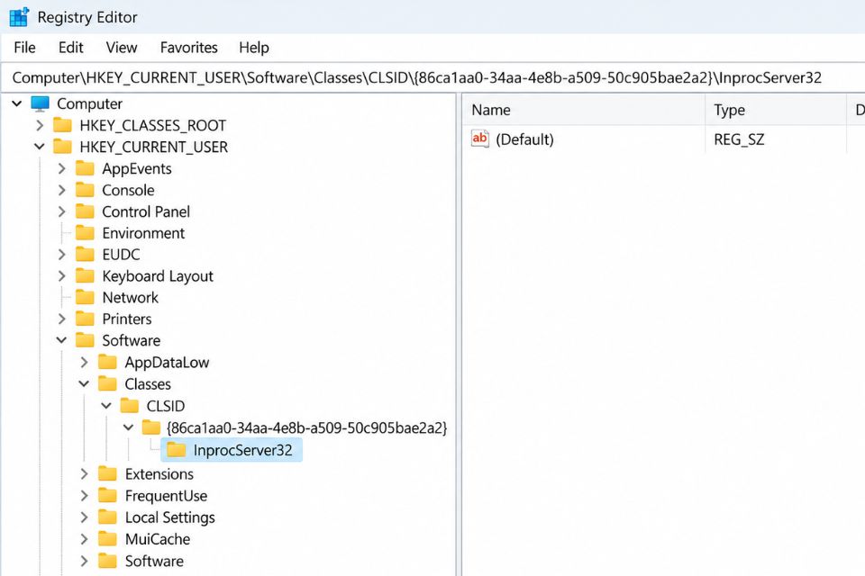Image resolution: width=865 pixels, height=576 pixels.
Task: Click the HKEY_CLASSES_ROOT folder icon
Action: pos(62,125)
